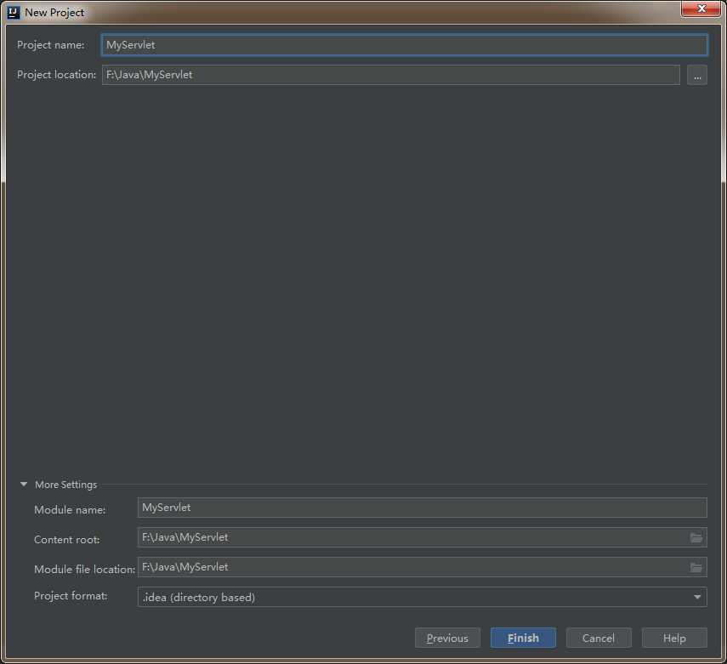727x664 pixels.
Task: Open the Project format dropdown
Action: [x=422, y=597]
